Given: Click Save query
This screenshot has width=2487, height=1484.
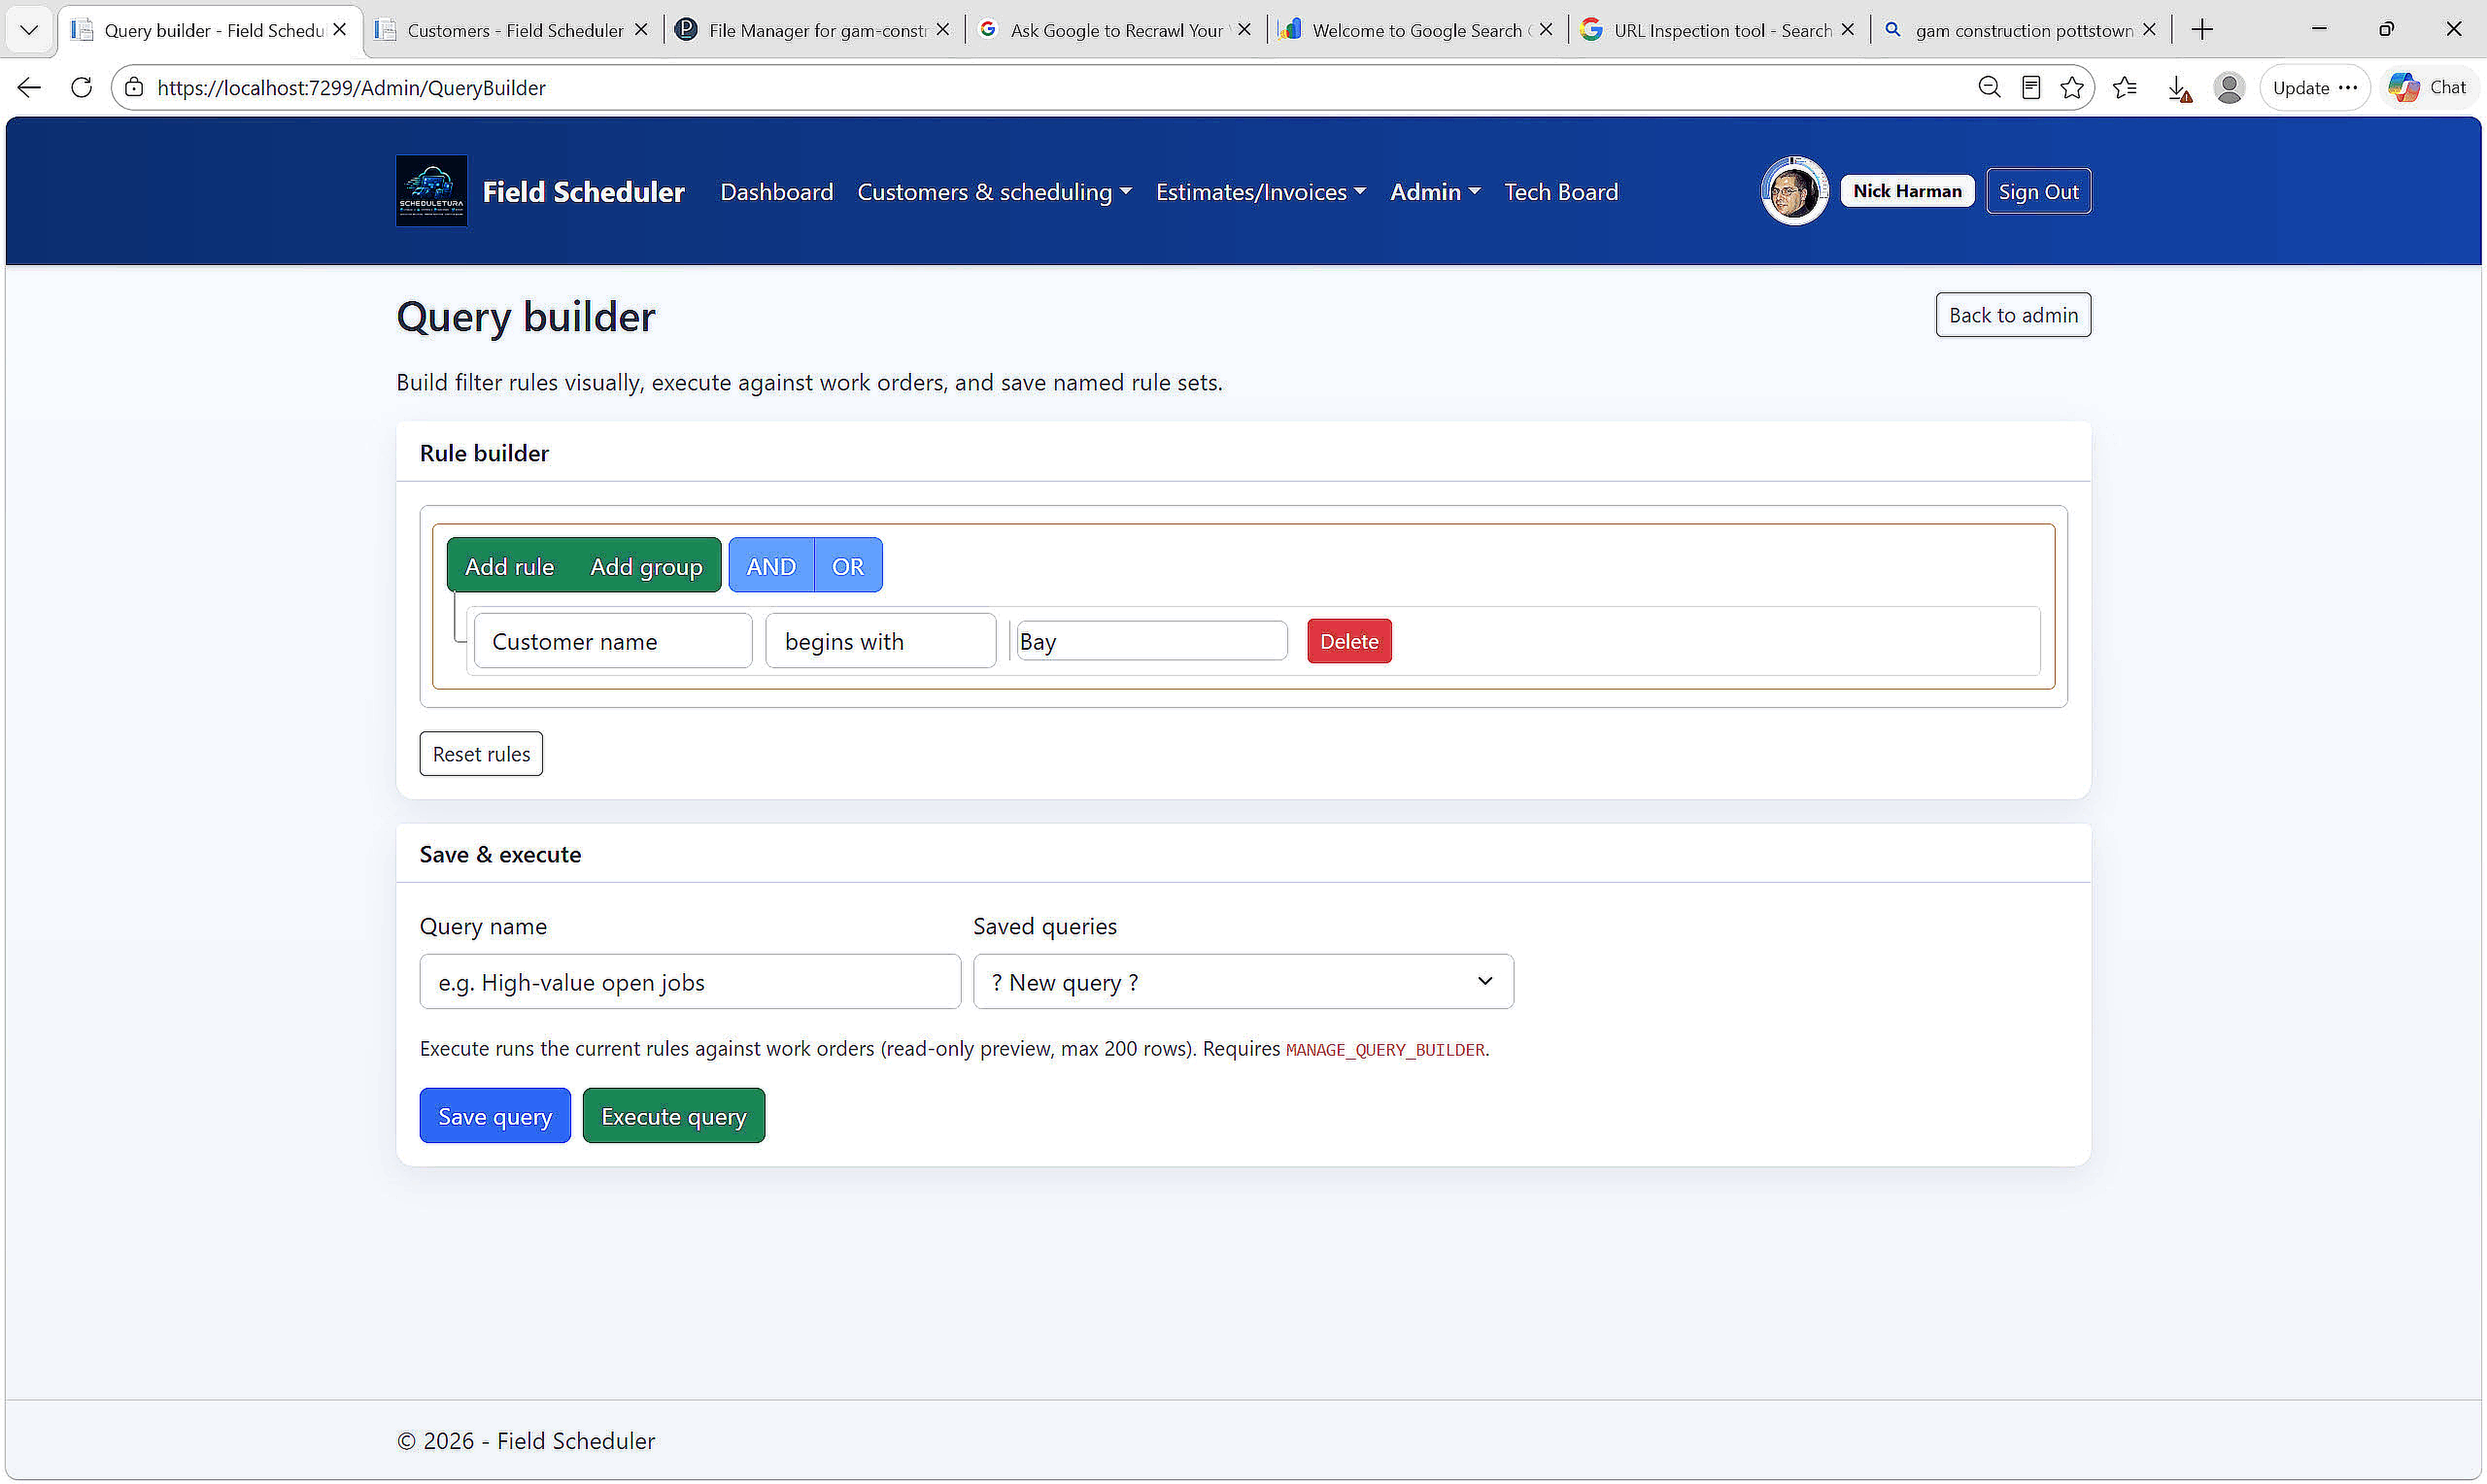Looking at the screenshot, I should [495, 1116].
